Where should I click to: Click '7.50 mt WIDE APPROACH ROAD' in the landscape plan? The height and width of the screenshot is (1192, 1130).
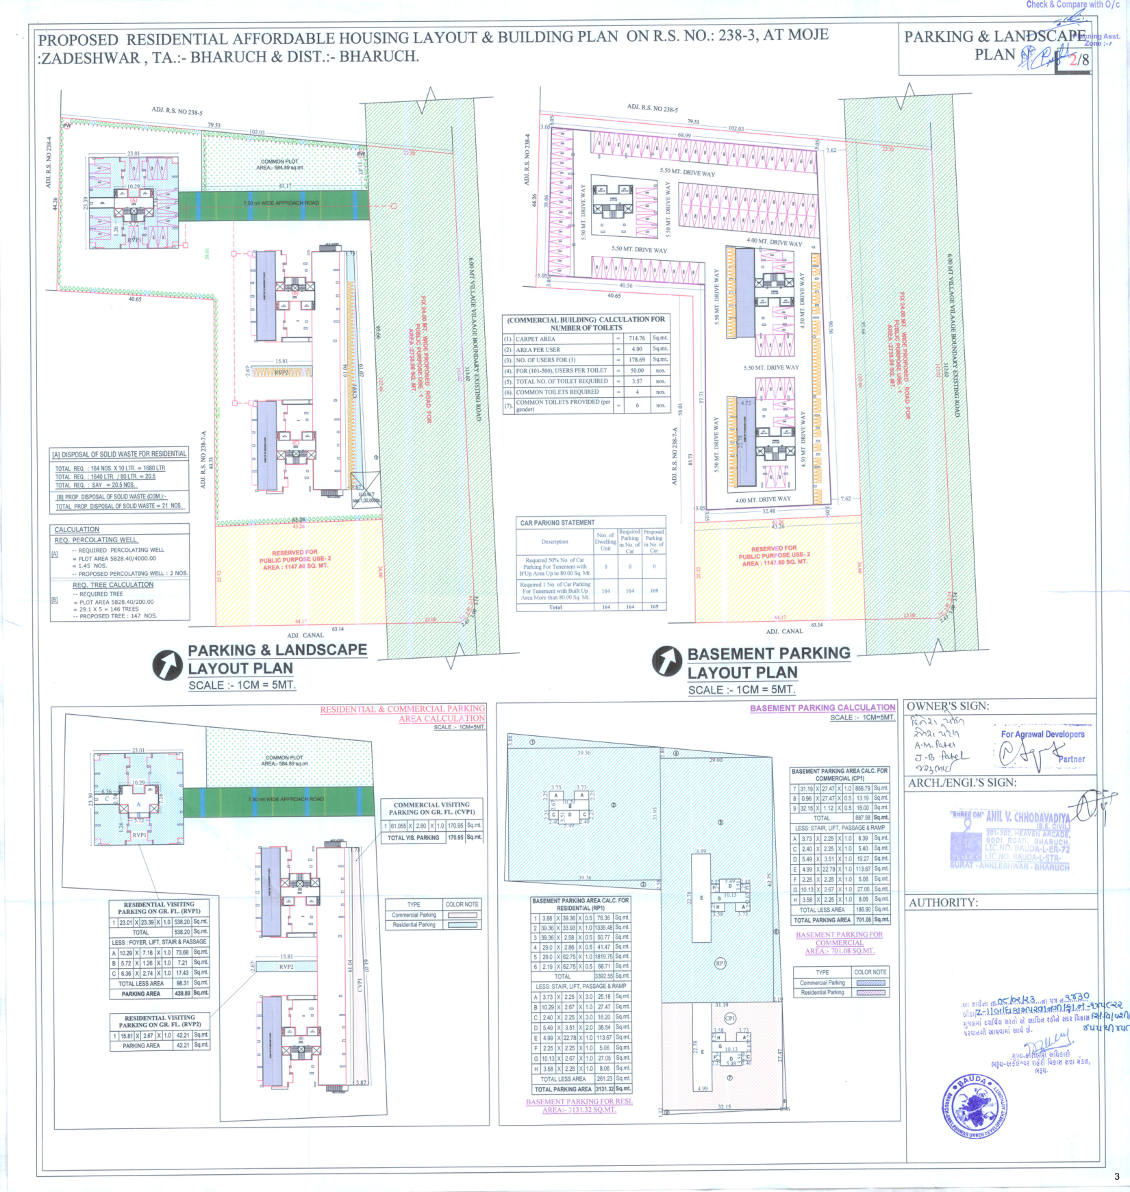pos(281,203)
